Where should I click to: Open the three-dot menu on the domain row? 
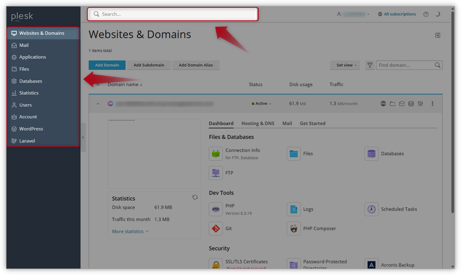432,103
